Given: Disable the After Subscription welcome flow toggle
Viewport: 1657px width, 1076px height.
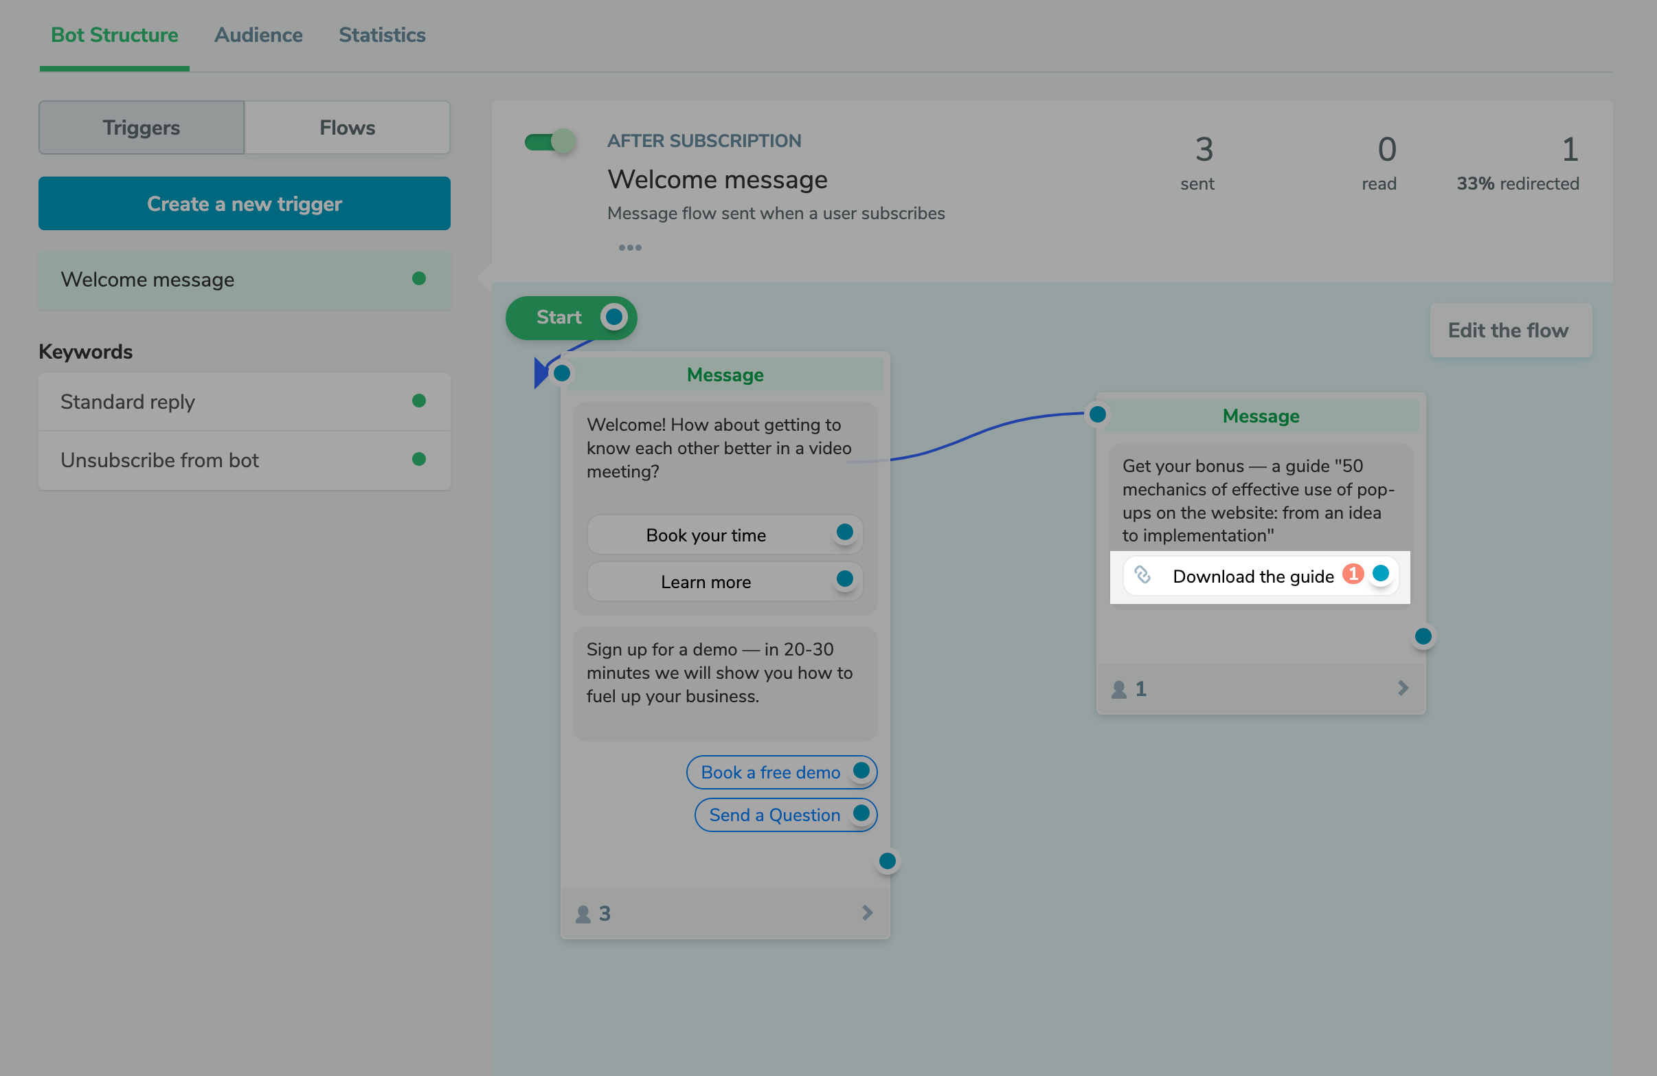Looking at the screenshot, I should tap(550, 142).
